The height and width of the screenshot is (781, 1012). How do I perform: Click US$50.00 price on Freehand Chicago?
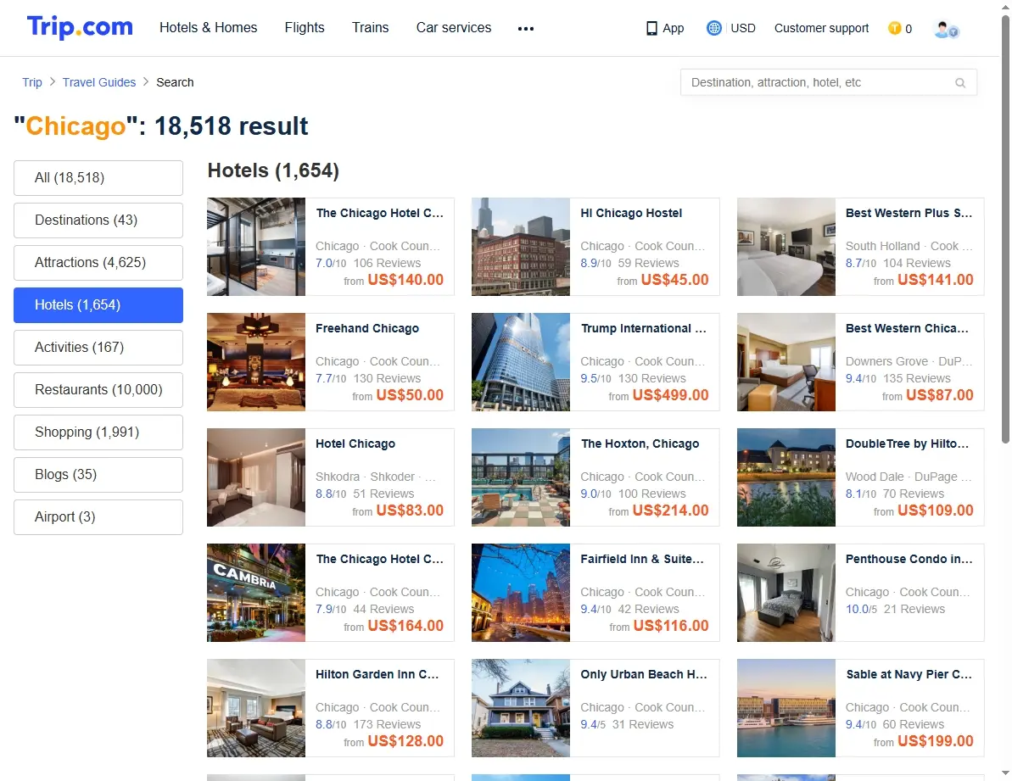(x=410, y=395)
